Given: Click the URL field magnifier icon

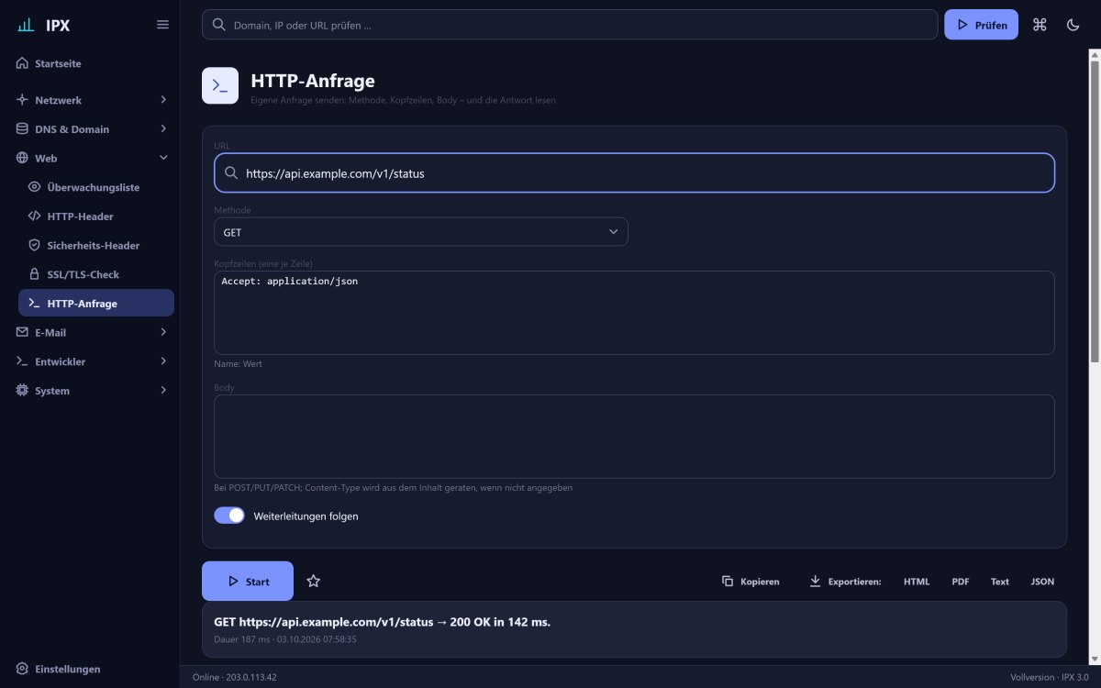Looking at the screenshot, I should coord(231,172).
